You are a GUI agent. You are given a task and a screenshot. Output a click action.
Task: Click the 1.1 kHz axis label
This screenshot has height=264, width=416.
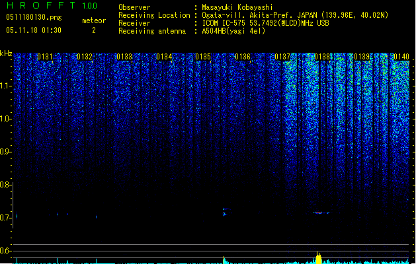[5, 86]
